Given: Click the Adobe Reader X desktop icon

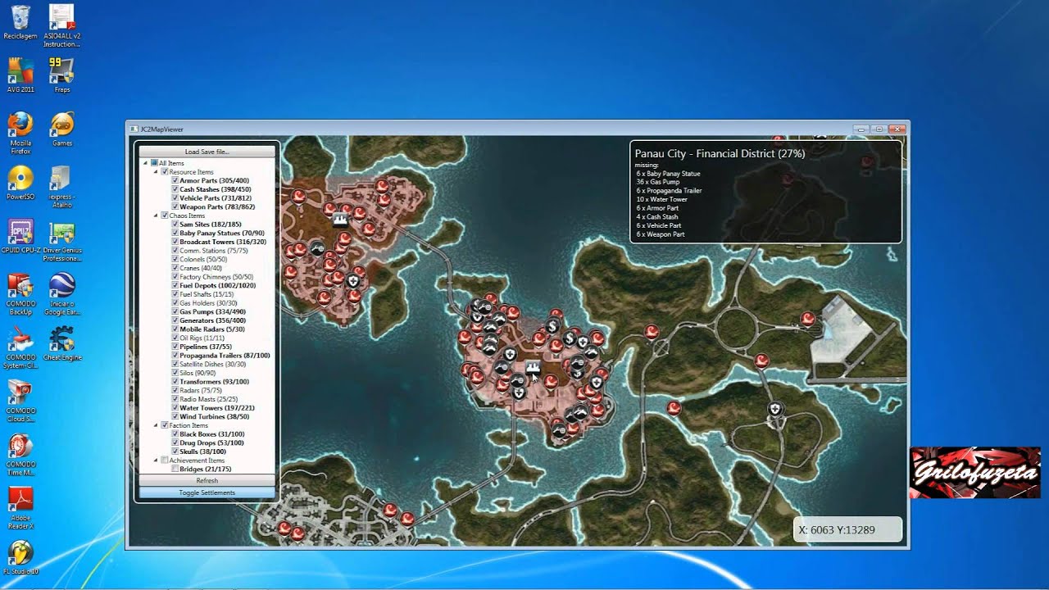Looking at the screenshot, I should [x=20, y=509].
